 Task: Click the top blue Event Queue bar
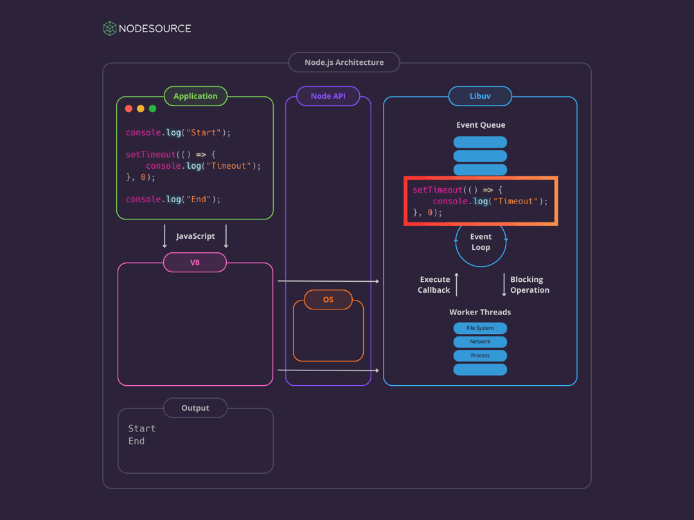pos(480,142)
